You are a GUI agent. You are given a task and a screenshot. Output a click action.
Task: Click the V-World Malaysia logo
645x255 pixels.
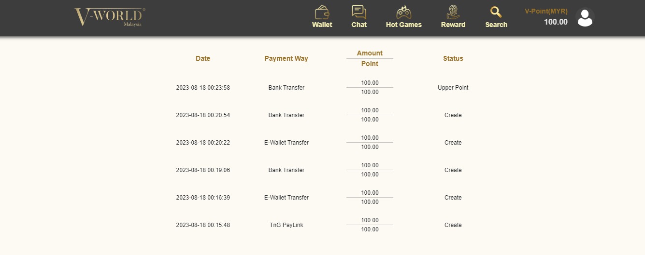[x=110, y=17]
